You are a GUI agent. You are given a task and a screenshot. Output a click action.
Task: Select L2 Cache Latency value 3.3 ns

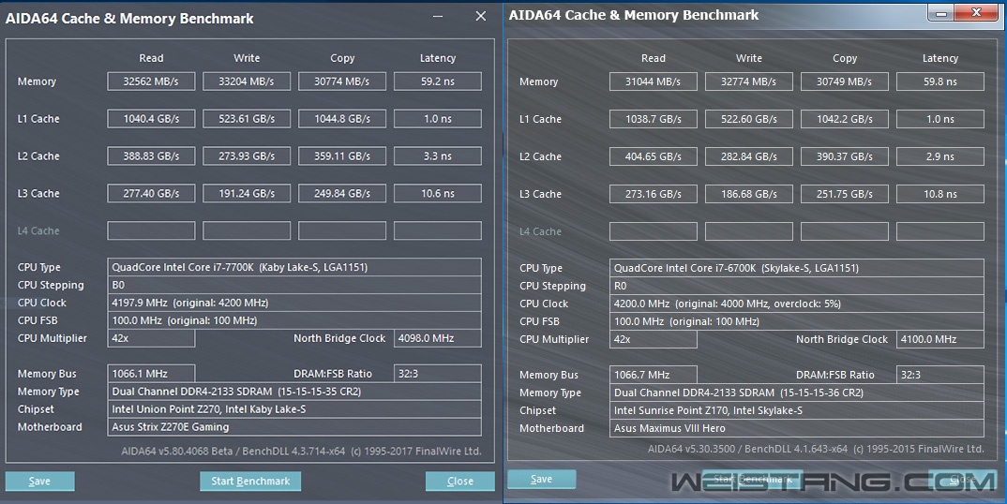437,156
